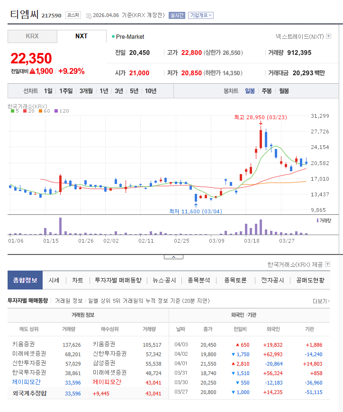Image resolution: width=343 pixels, height=412 pixels.
Task: Open the 기업개요 dropdown
Action: point(200,16)
